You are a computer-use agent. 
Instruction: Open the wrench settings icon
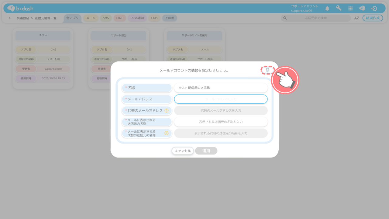[x=339, y=8]
